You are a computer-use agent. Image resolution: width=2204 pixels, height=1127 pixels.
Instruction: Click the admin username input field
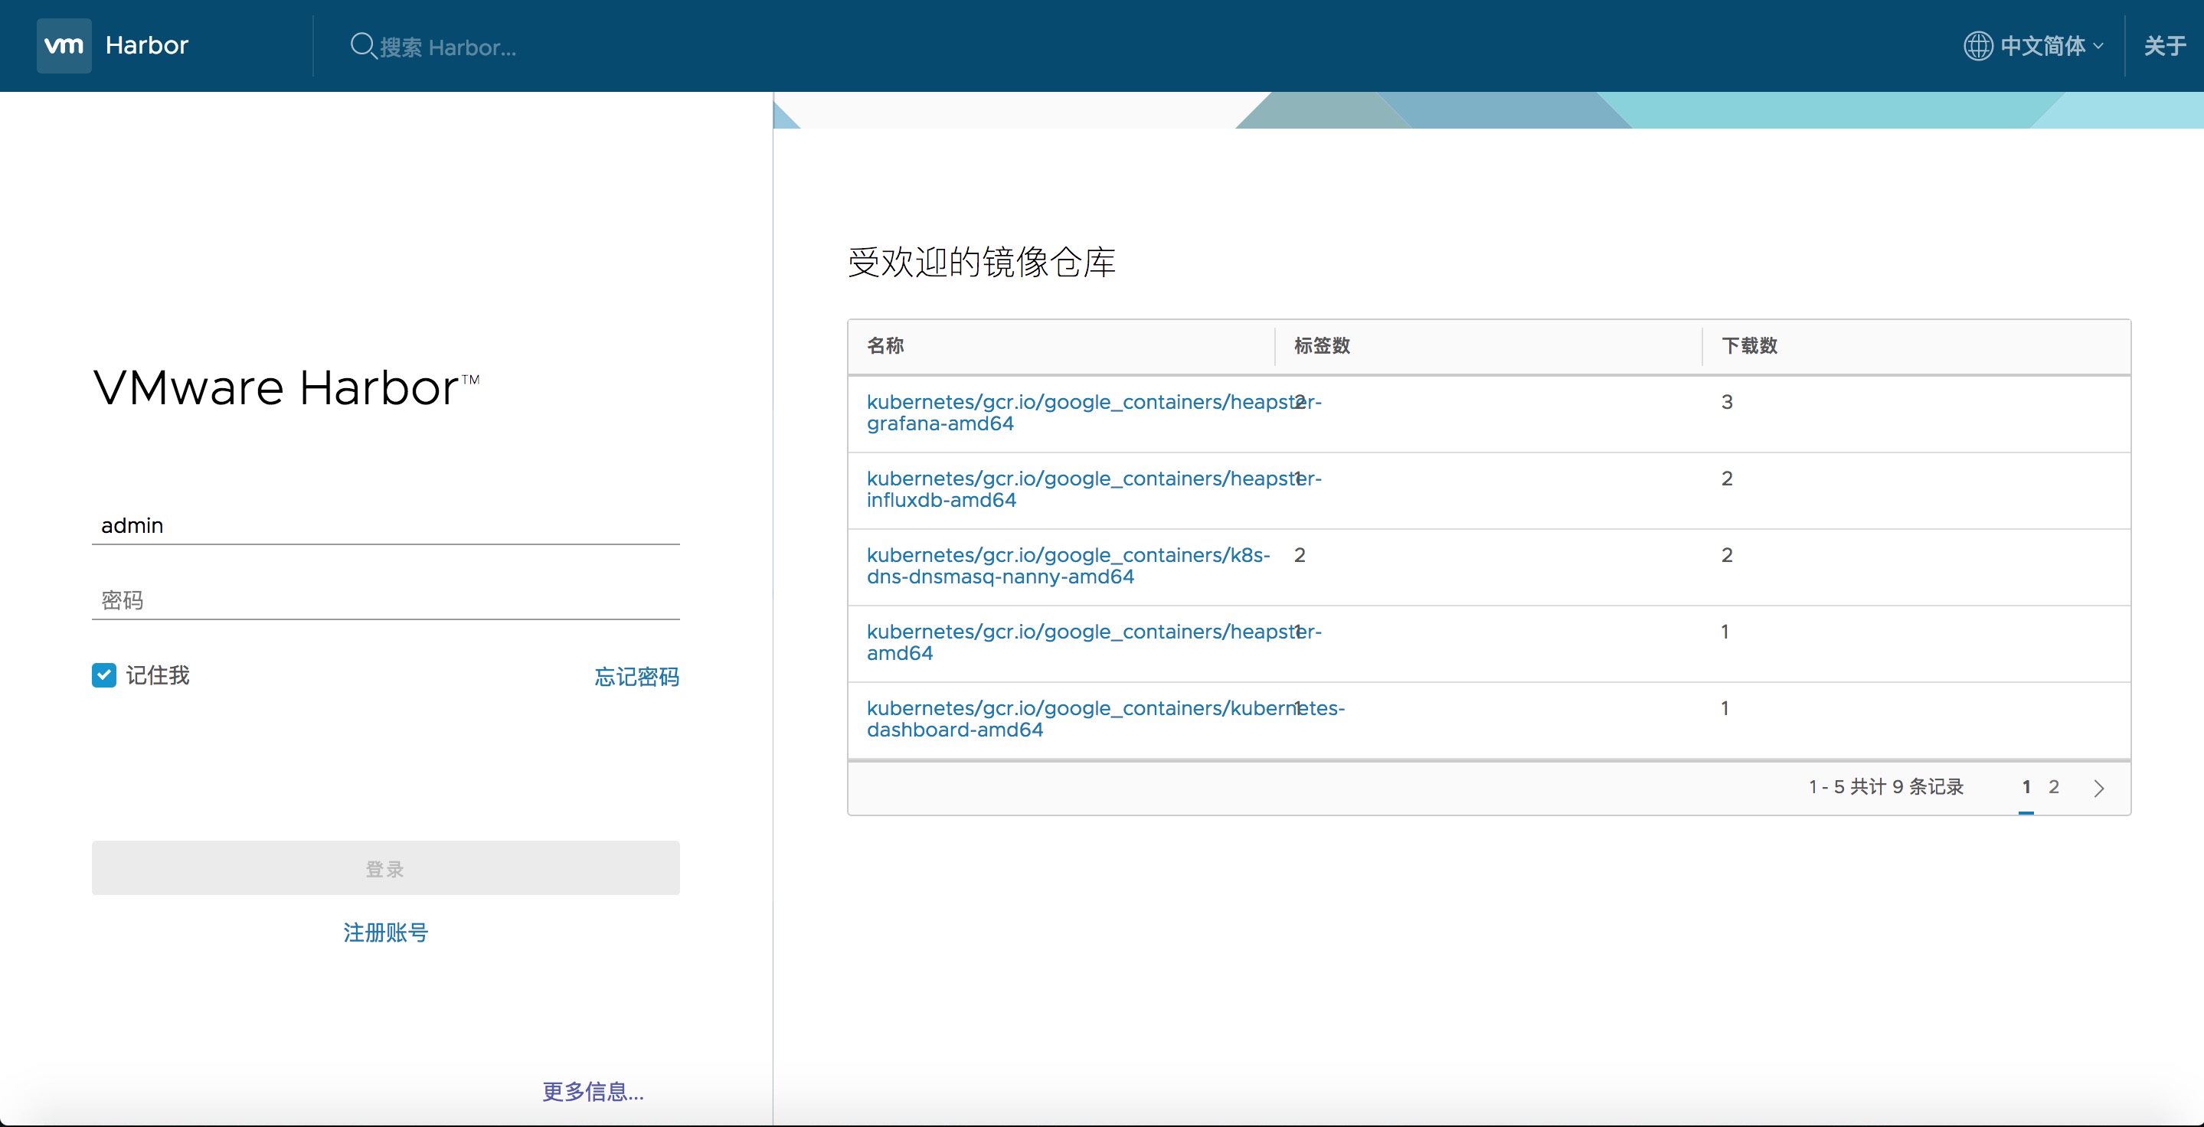tap(385, 525)
